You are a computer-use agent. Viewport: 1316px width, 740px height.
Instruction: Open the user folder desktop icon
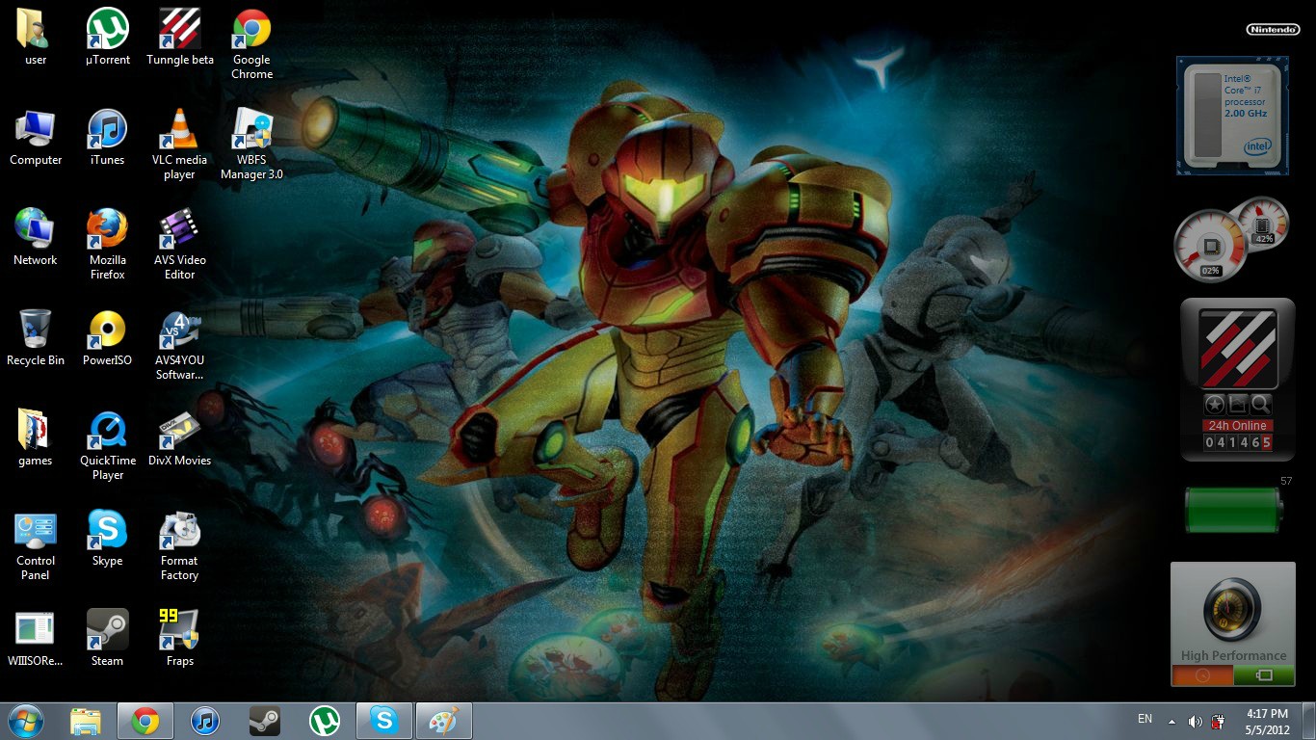click(x=36, y=38)
